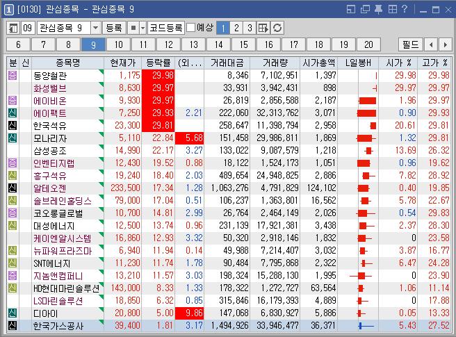The height and width of the screenshot is (337, 456).
Task: Click the 거래량 column header
Action: click(x=275, y=63)
